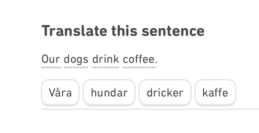Click the dotted underline beneath 'Our'

51,67
